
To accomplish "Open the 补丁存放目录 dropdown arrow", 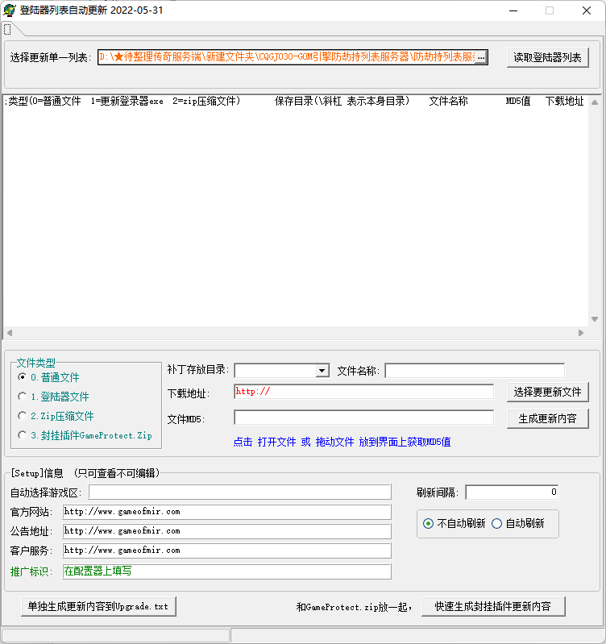I will tap(322, 371).
